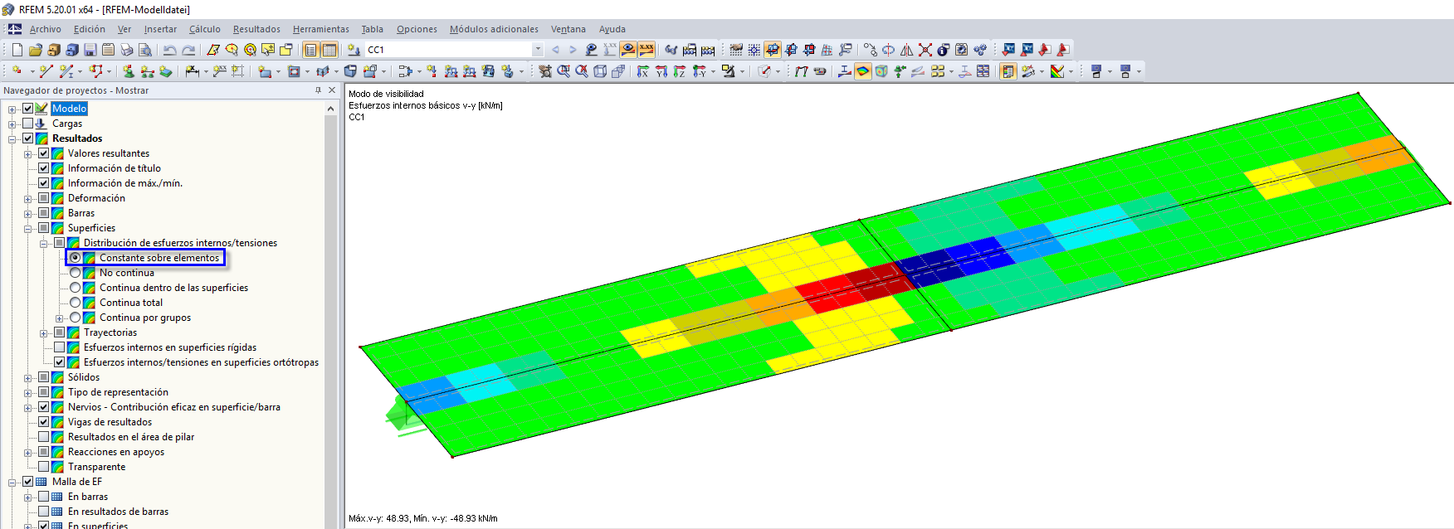Check the Cargas checkbox

coord(28,124)
